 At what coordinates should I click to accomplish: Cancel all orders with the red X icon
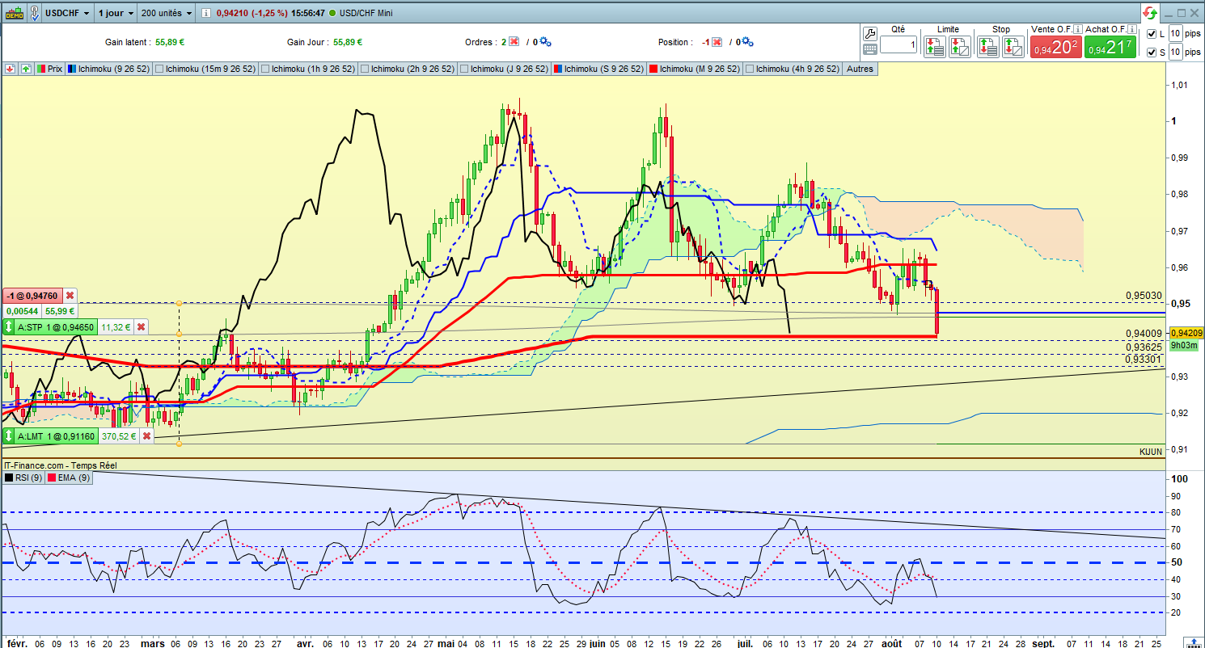pos(513,42)
